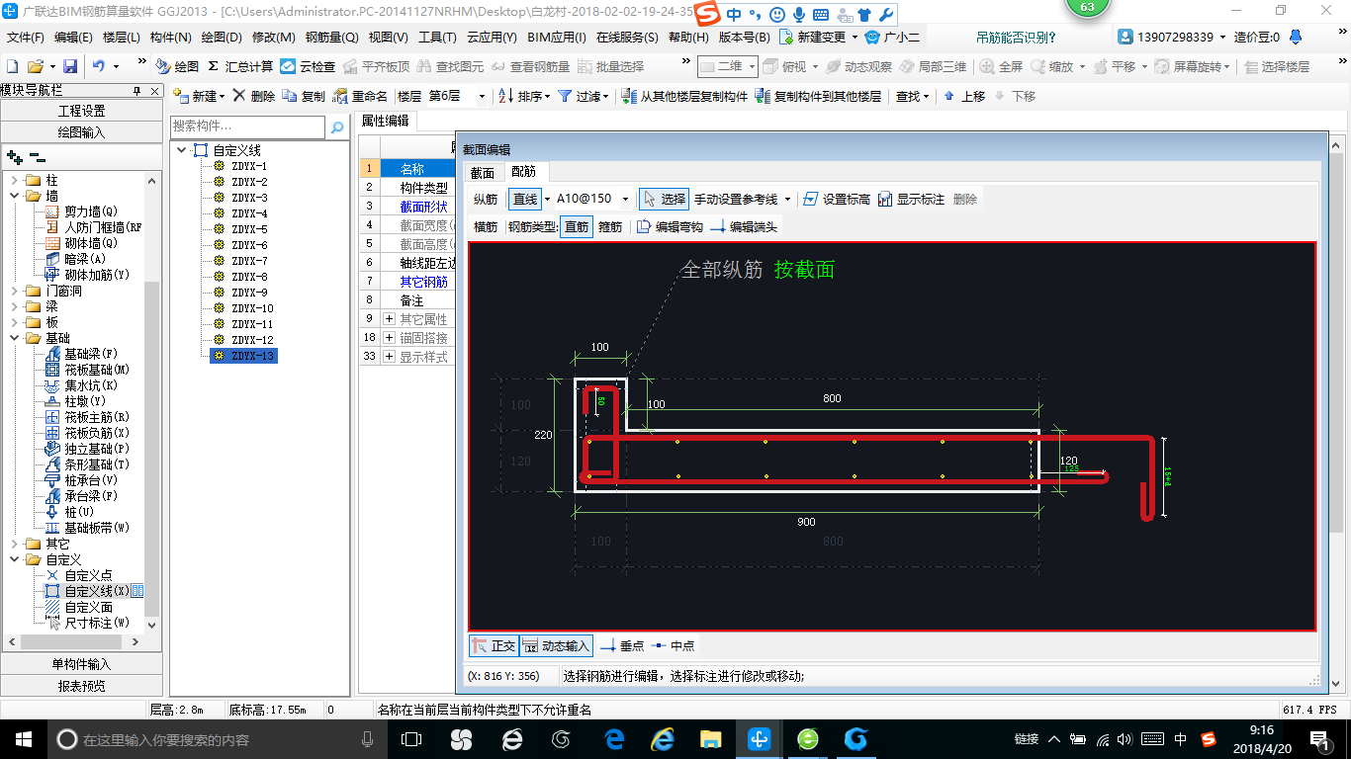Open the 文件(F) menu

click(26, 38)
